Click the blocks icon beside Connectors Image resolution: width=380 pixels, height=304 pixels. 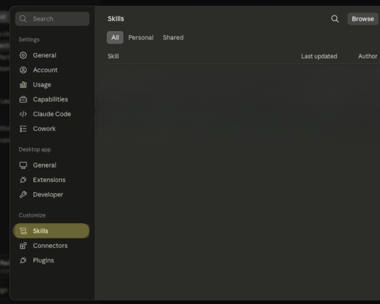[x=23, y=246]
